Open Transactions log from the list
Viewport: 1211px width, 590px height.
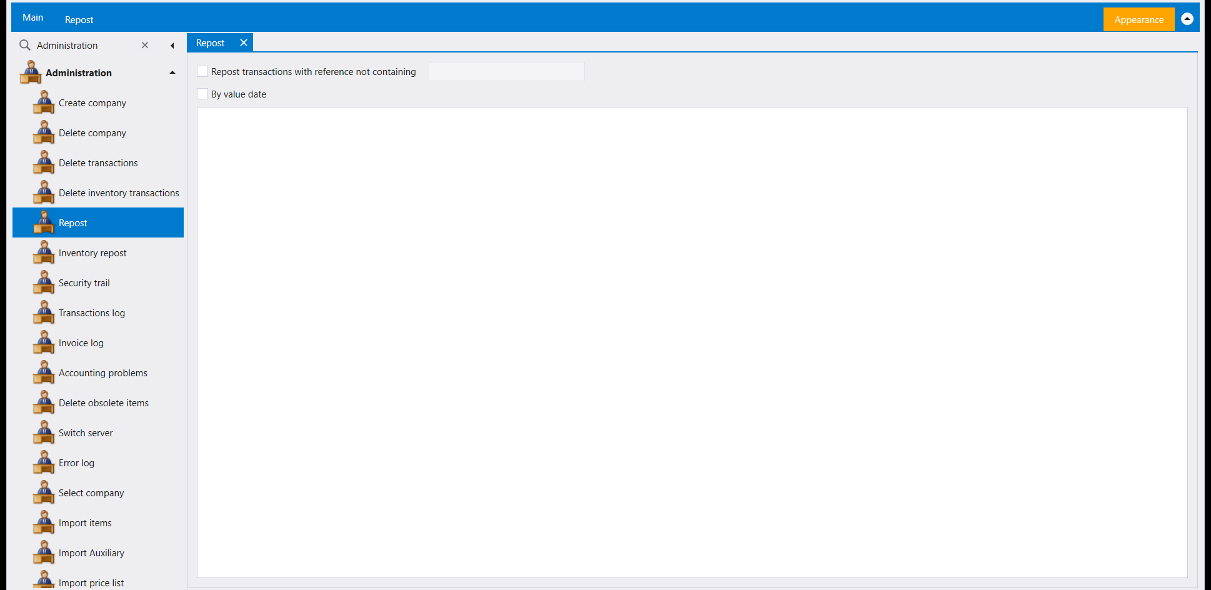tap(98, 312)
